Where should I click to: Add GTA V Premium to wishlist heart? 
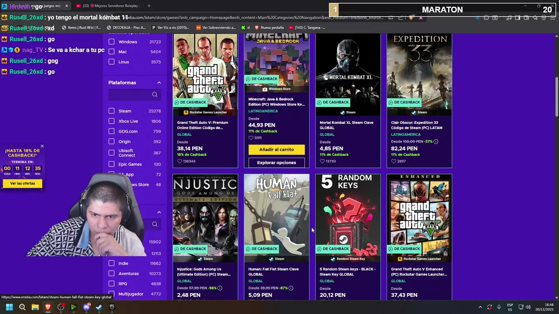(179, 161)
